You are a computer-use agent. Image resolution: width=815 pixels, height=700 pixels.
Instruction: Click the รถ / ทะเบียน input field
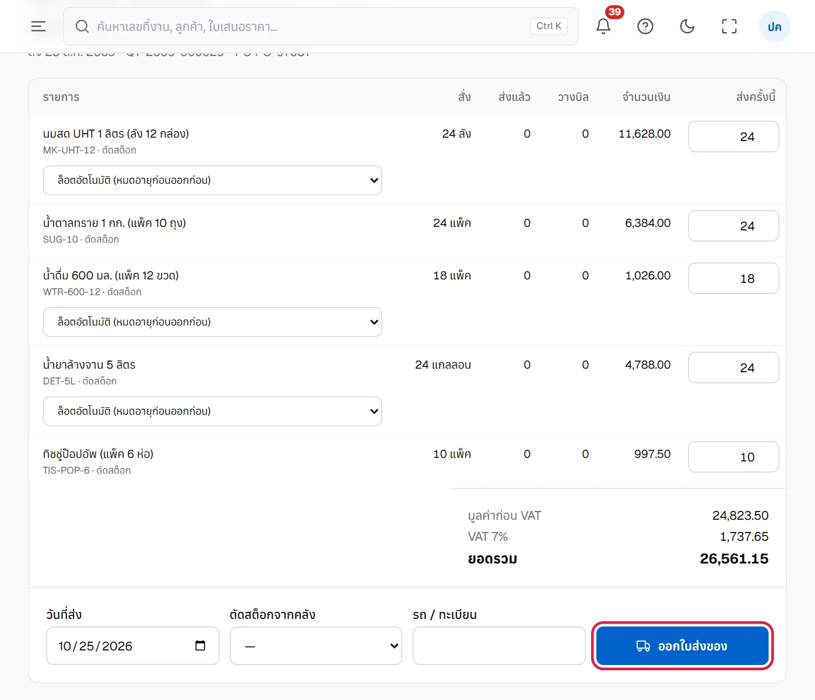(499, 646)
